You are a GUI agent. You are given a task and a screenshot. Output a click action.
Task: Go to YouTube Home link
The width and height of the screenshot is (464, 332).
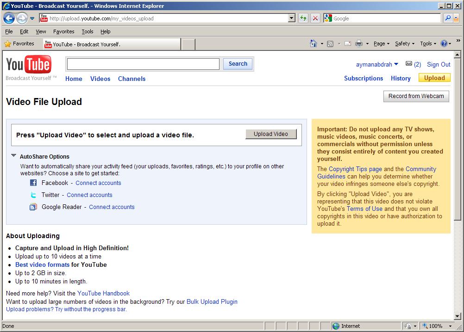pyautogui.click(x=74, y=79)
